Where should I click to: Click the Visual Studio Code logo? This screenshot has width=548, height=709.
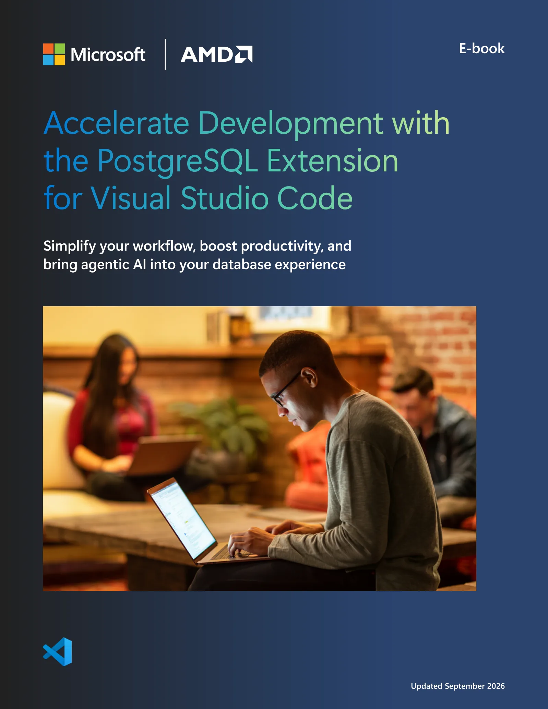coord(57,652)
